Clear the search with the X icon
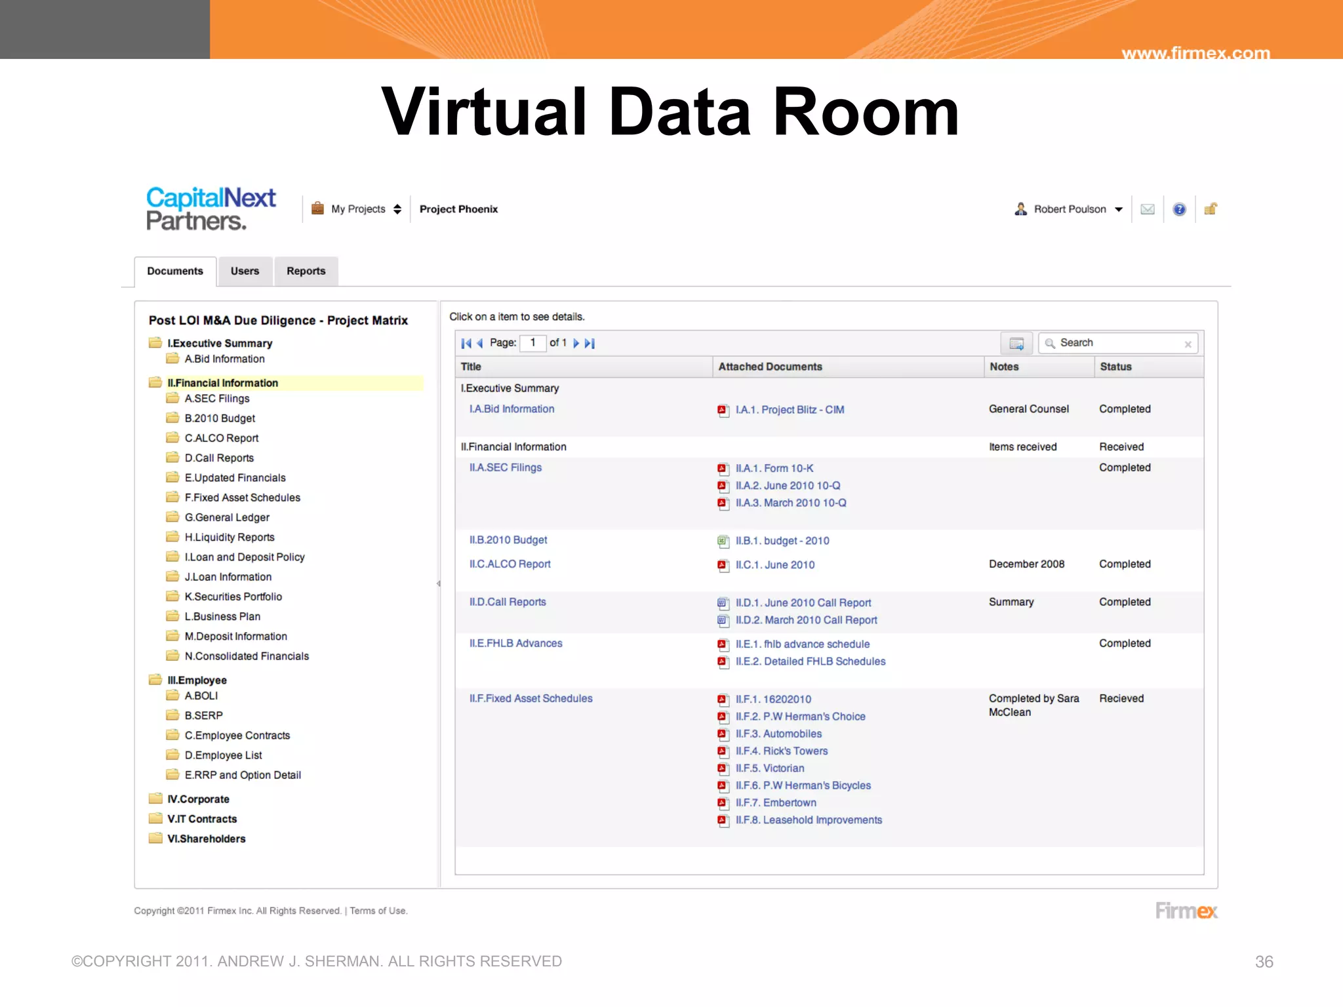This screenshot has width=1343, height=1007. coord(1188,344)
